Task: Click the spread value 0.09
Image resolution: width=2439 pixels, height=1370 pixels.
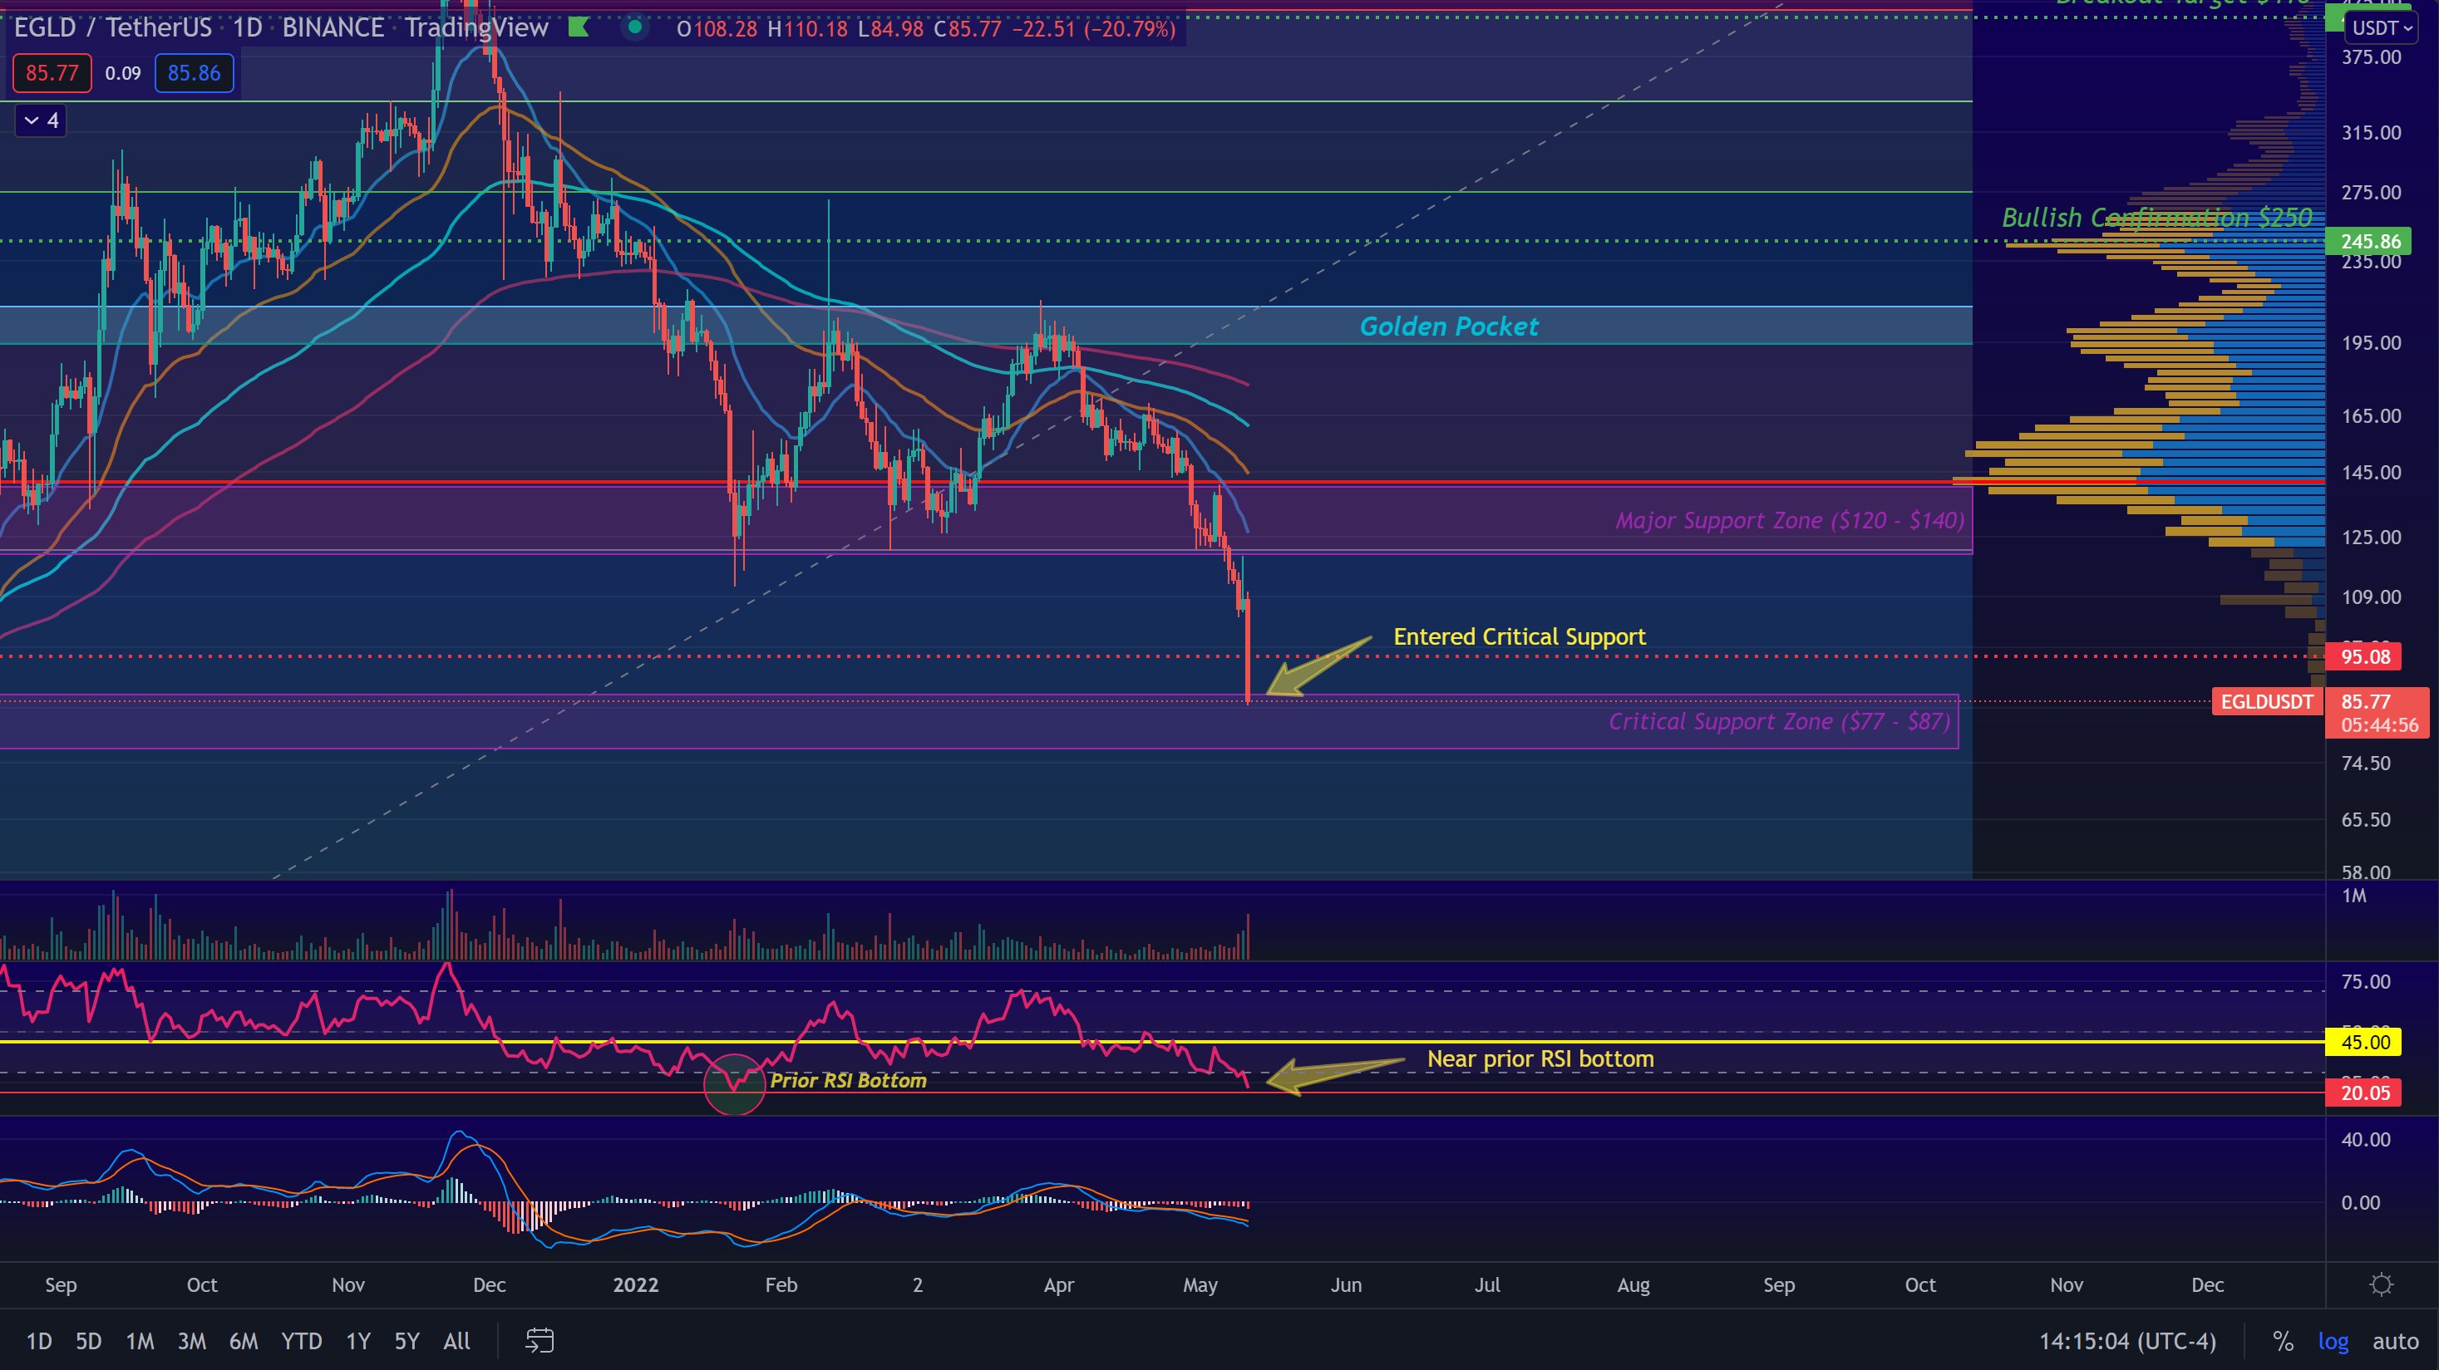Action: [123, 73]
